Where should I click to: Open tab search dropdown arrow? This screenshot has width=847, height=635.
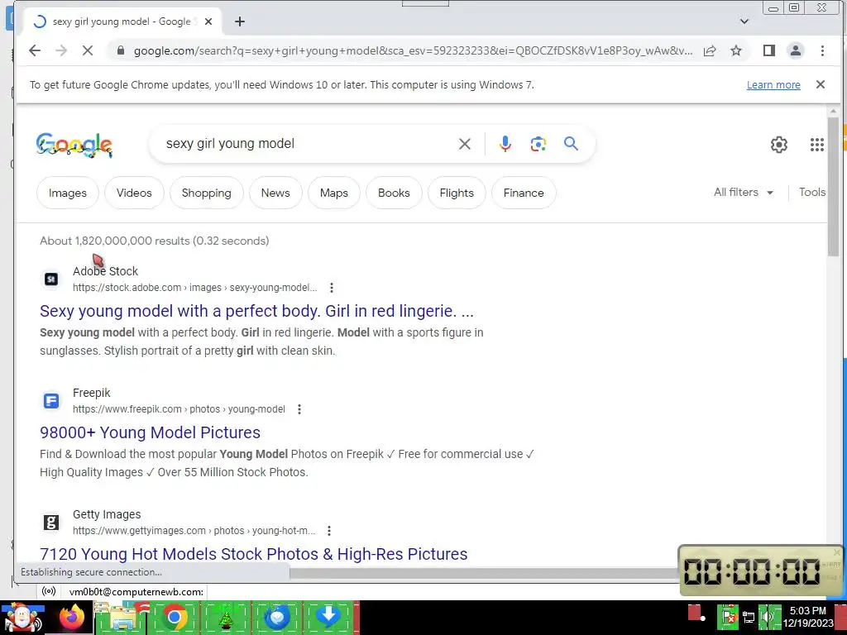coord(744,21)
